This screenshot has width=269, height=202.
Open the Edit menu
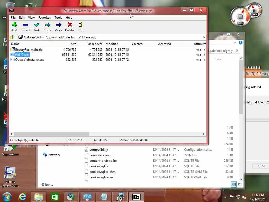pos(22,18)
